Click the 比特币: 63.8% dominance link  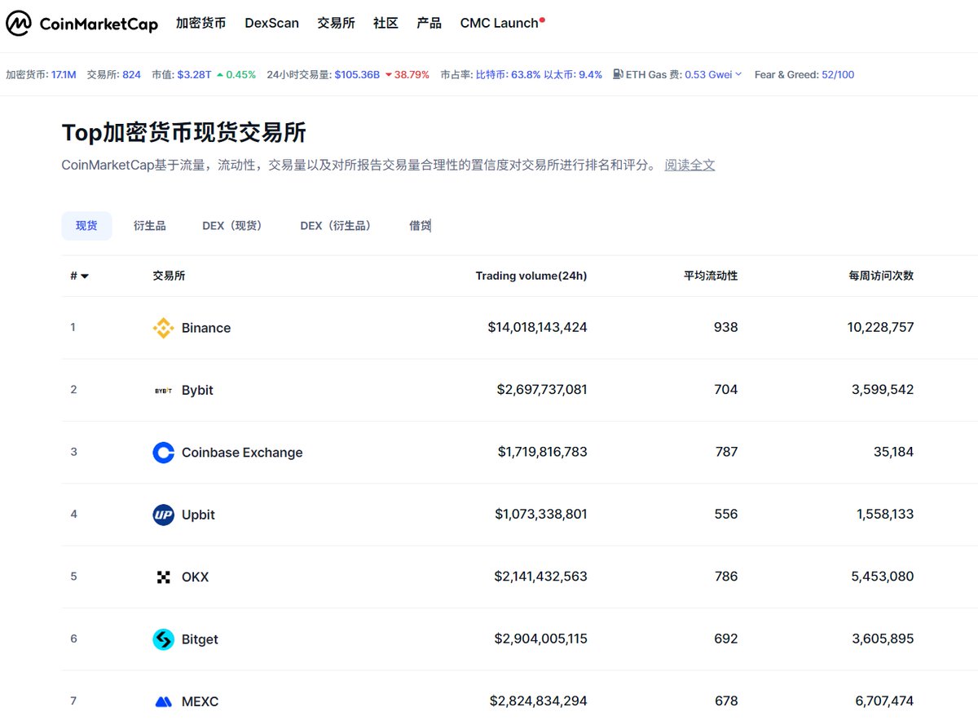coord(508,74)
